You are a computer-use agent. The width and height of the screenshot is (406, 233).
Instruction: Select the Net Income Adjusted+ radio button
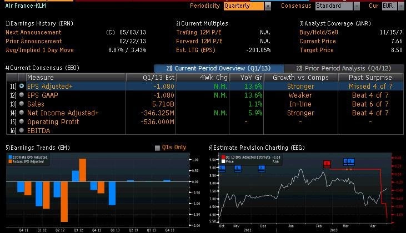pyautogui.click(x=22, y=113)
